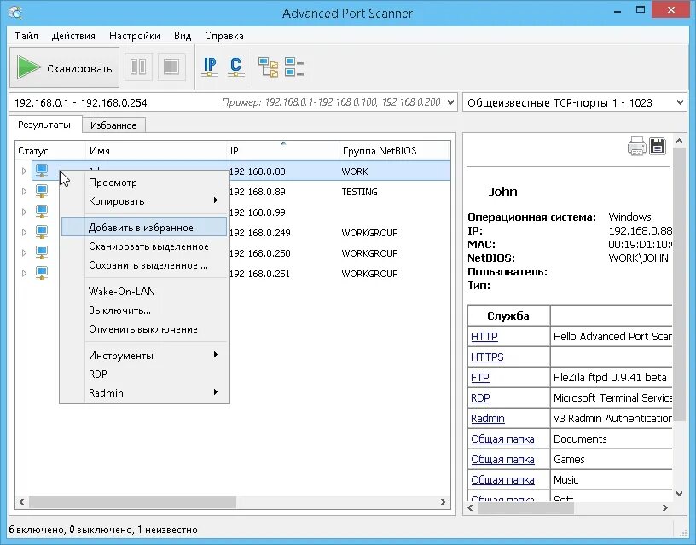Click computer icon of 192.168.0.89 row
The height and width of the screenshot is (545, 696).
click(x=42, y=191)
